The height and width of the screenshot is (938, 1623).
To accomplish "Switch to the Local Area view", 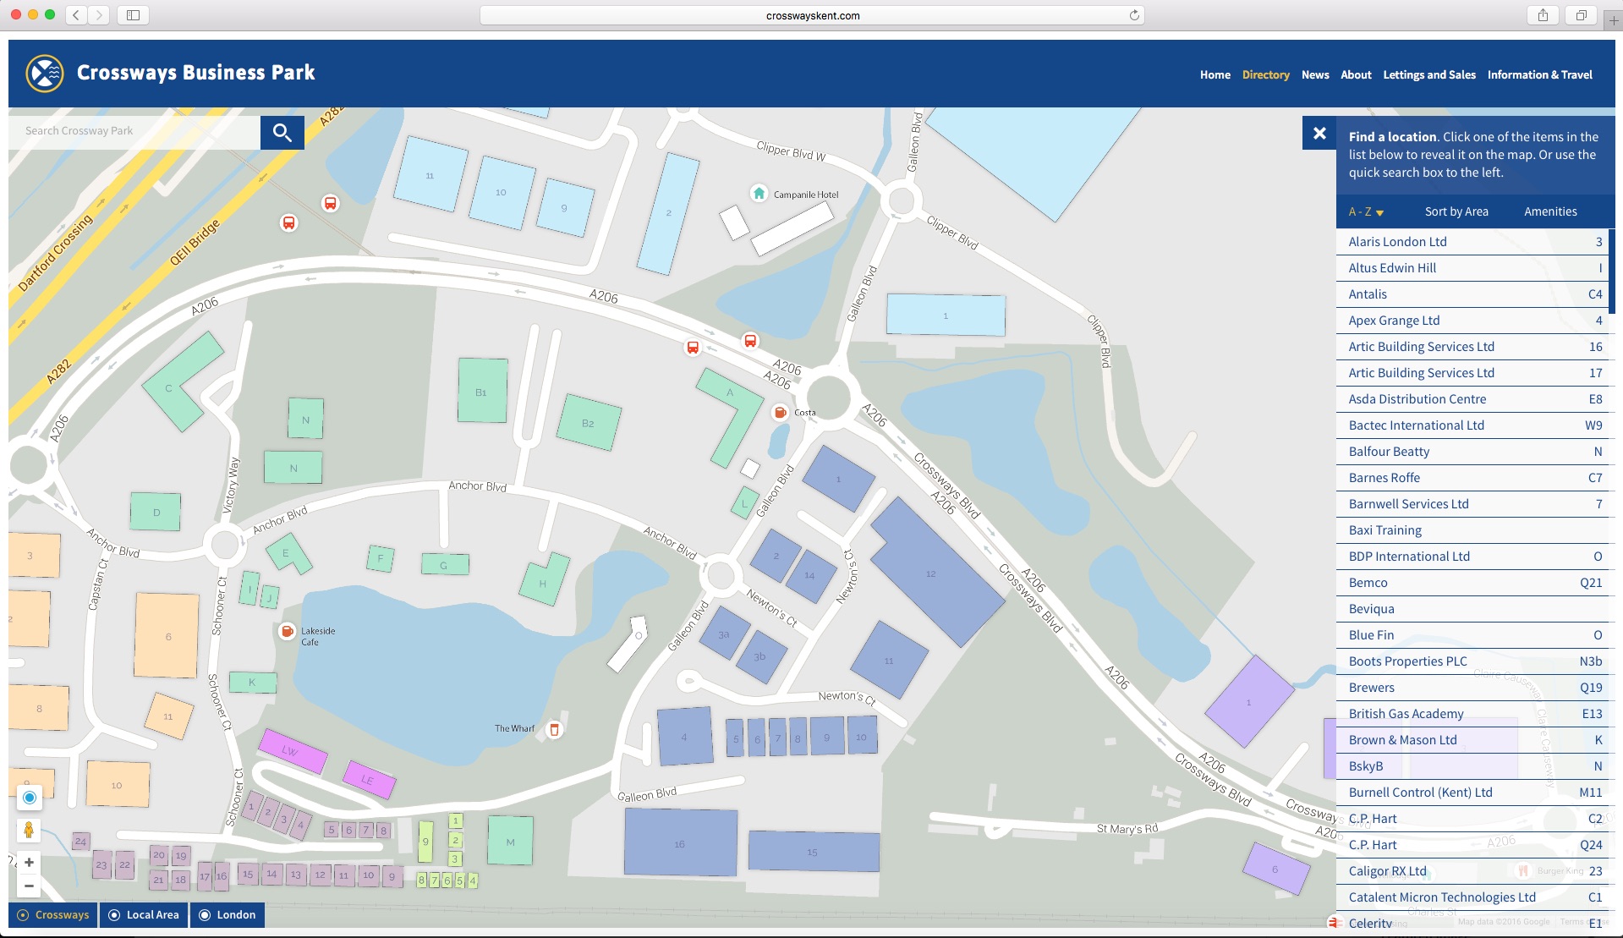I will [143, 914].
